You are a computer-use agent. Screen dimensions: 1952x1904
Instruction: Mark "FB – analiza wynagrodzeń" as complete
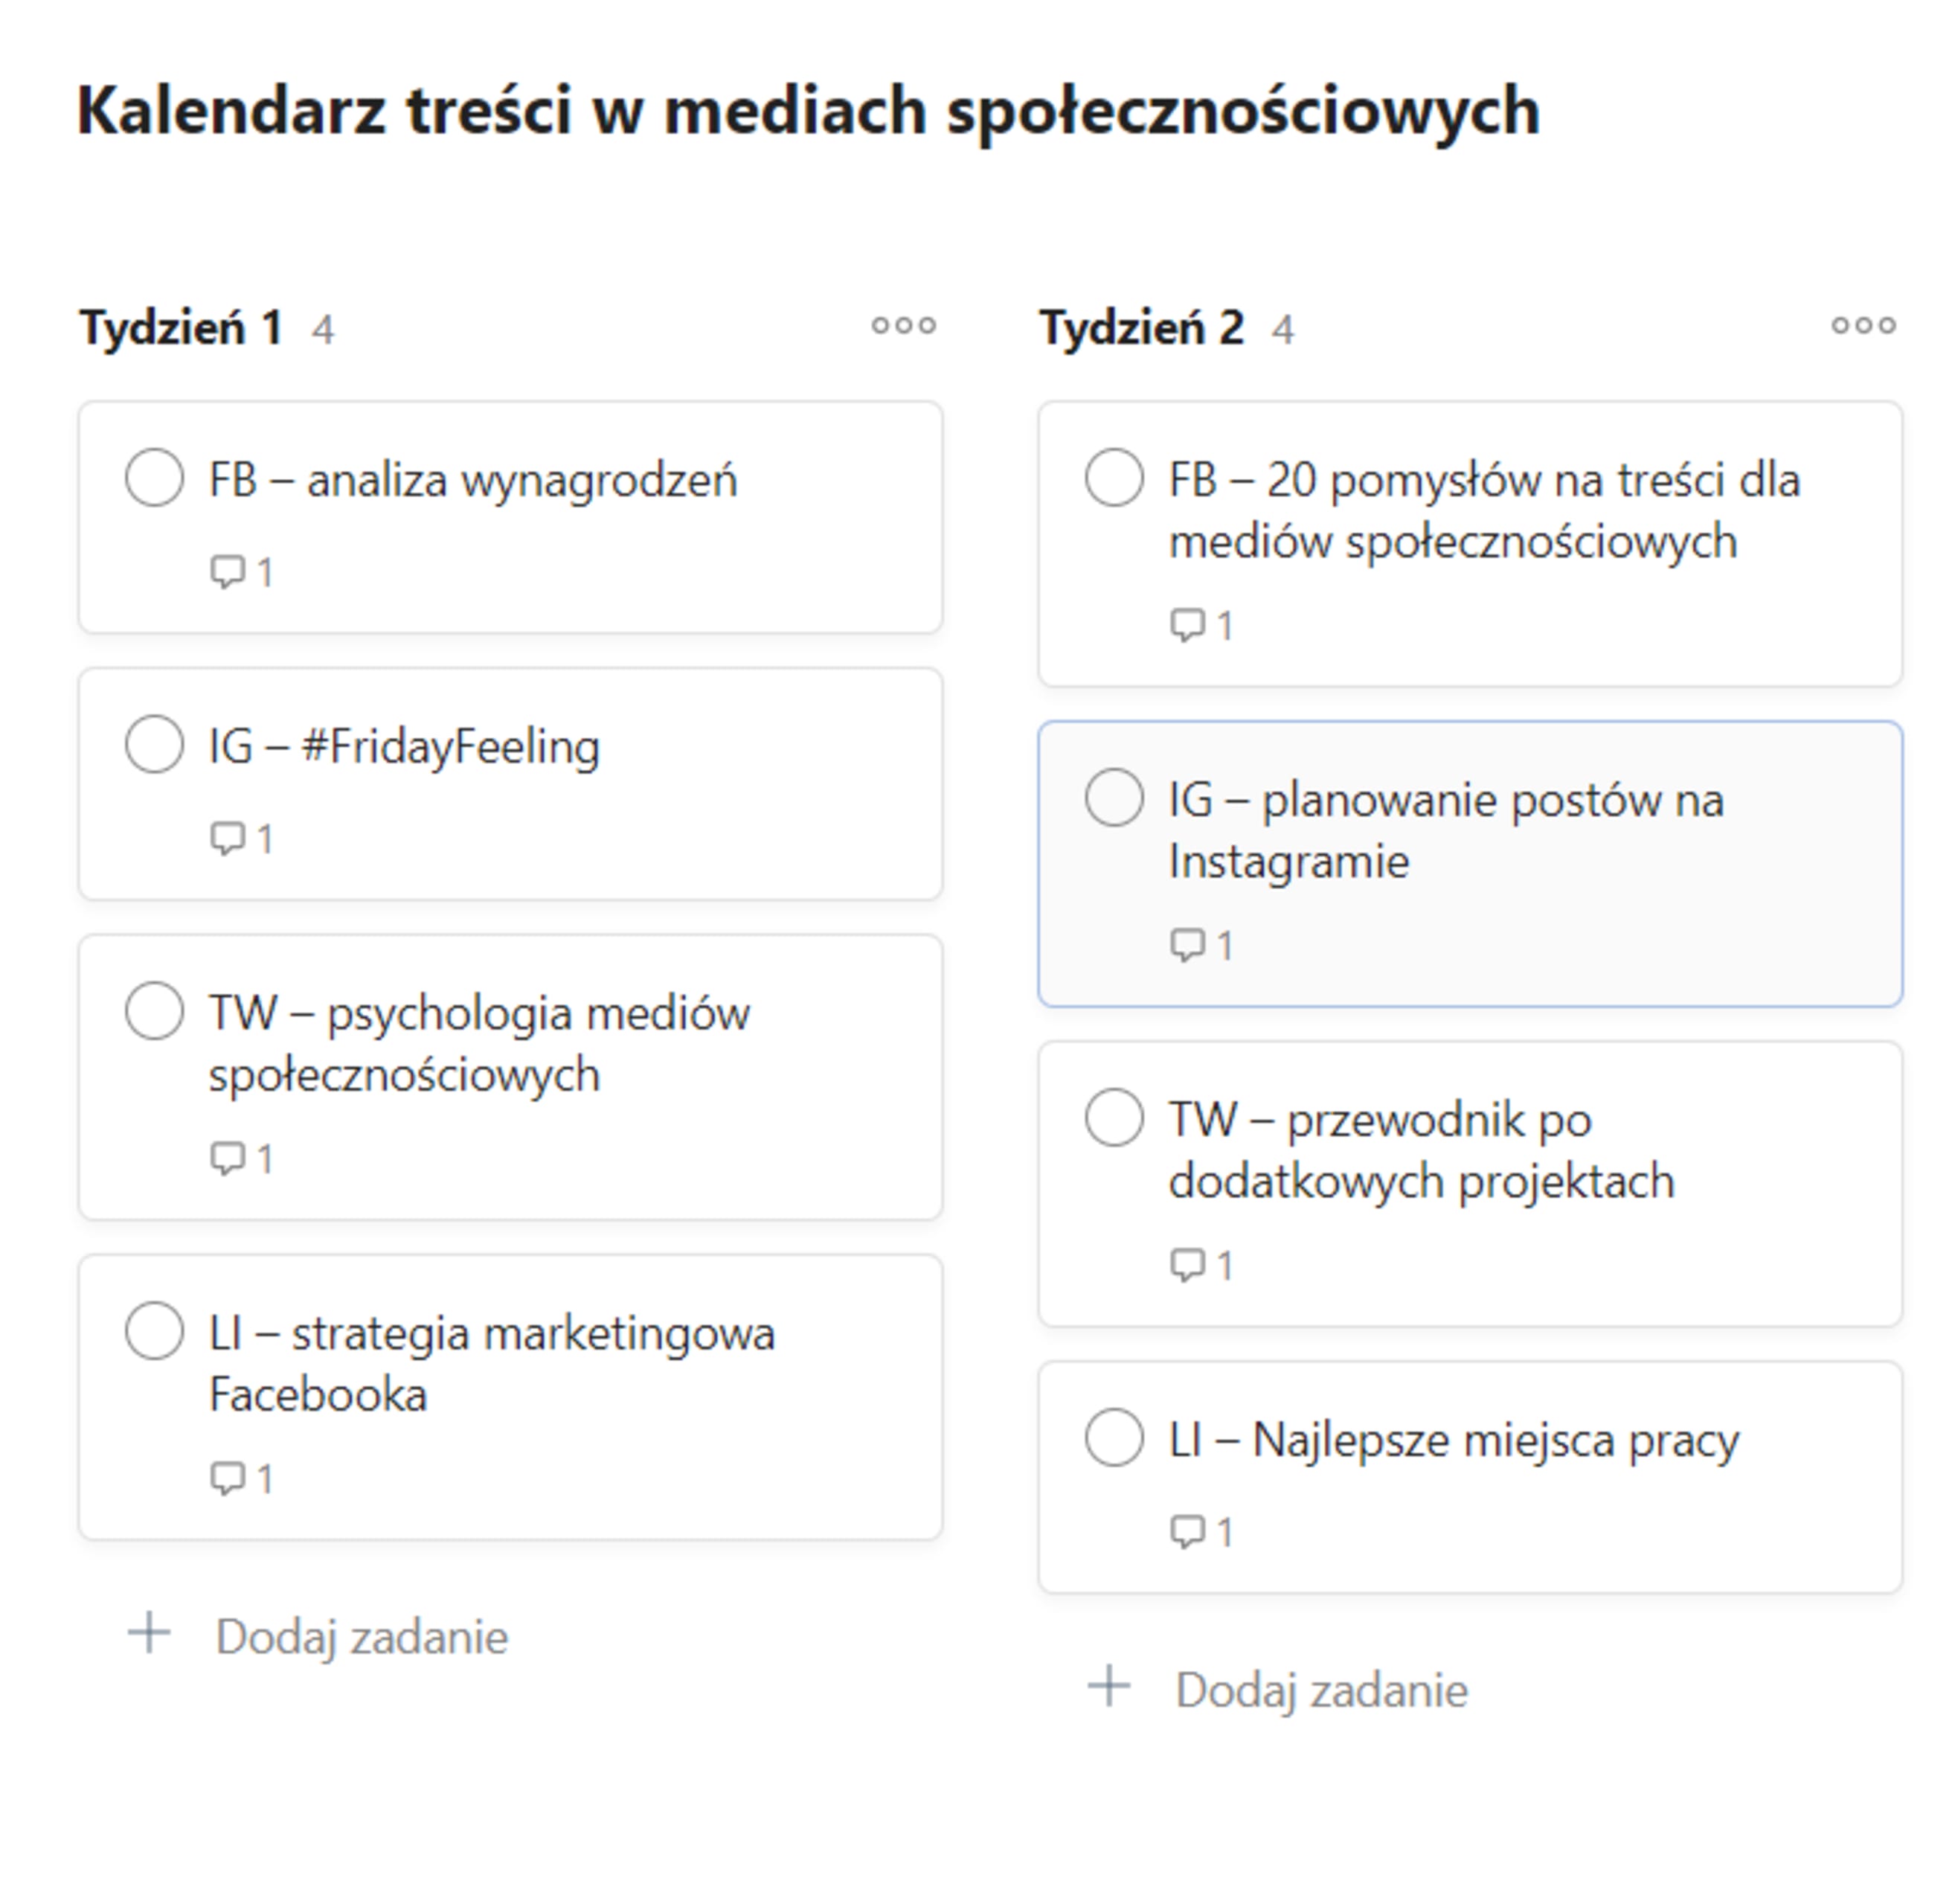click(x=155, y=478)
